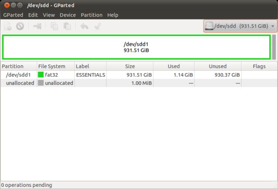The height and width of the screenshot is (189, 278).
Task: Open the Edit menu
Action: coord(33,15)
